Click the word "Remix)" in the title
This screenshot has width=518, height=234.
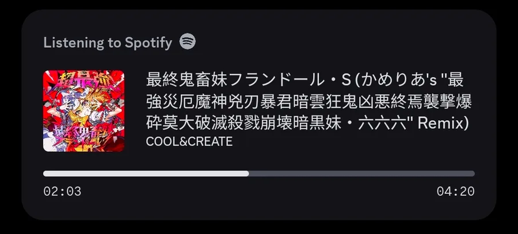click(443, 124)
